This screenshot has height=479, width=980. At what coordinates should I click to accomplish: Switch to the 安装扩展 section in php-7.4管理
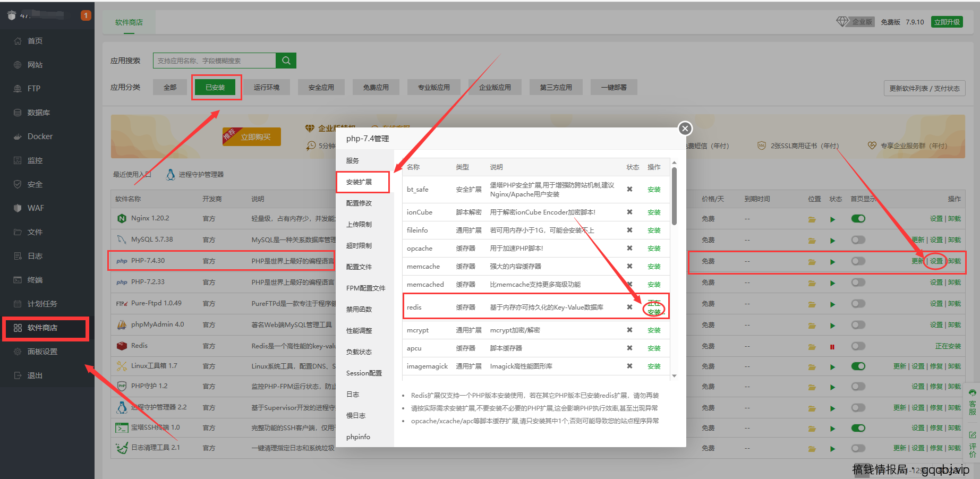(363, 182)
